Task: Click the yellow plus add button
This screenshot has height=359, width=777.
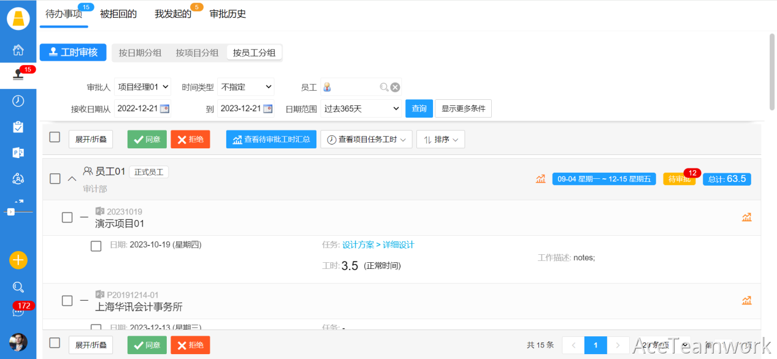Action: point(18,260)
